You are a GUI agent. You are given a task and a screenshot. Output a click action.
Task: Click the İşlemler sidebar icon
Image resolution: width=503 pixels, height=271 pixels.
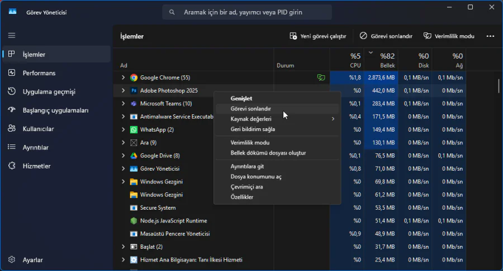(12, 54)
